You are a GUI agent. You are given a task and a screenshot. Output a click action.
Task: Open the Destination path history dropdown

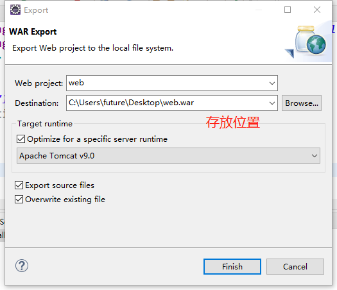pyautogui.click(x=272, y=103)
